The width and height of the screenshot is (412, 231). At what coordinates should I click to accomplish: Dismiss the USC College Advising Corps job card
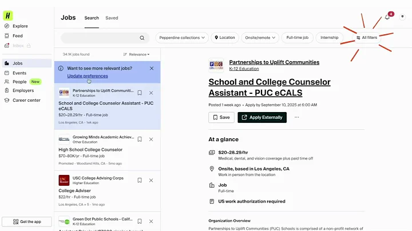point(151,180)
